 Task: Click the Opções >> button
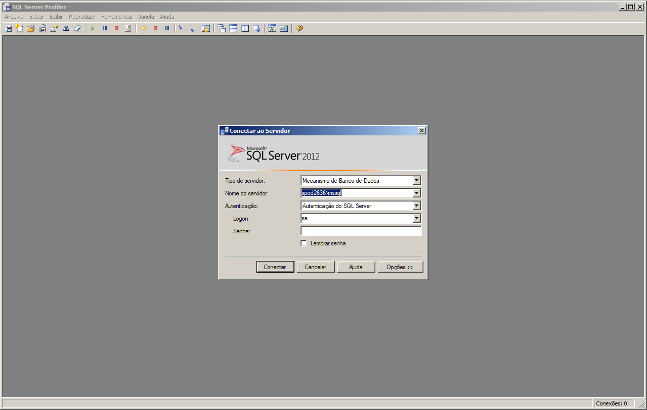pos(400,267)
